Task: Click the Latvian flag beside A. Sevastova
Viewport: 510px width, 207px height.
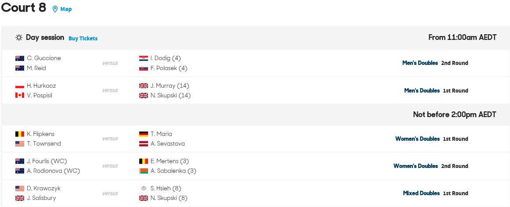Action: 144,144
